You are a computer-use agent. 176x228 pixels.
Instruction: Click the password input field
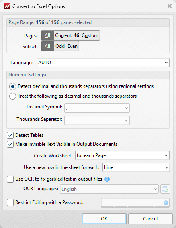pyautogui.click(x=135, y=202)
